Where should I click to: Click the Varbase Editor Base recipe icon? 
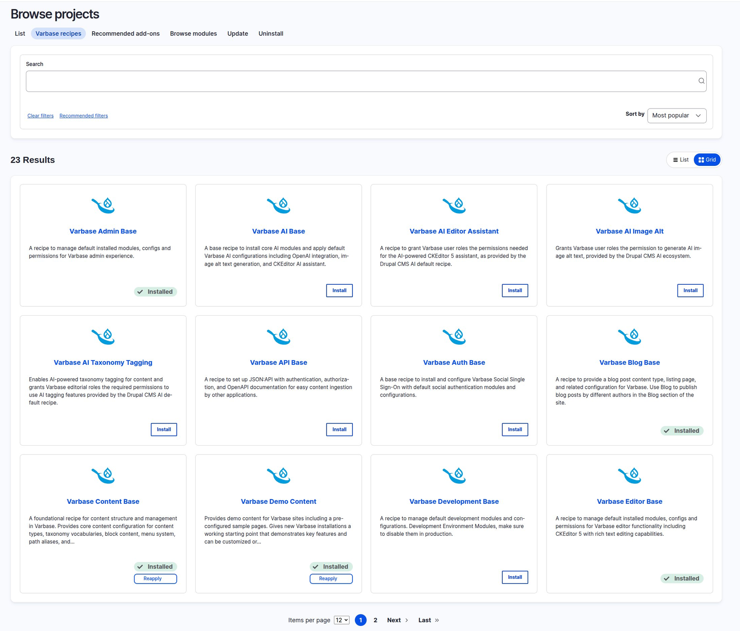[629, 475]
